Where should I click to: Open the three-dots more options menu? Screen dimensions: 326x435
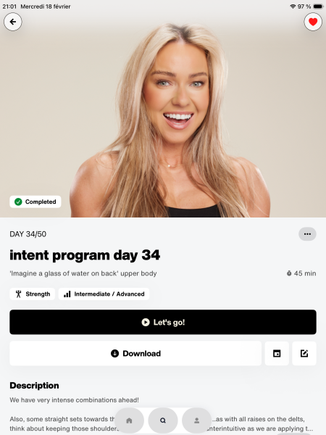click(x=307, y=234)
